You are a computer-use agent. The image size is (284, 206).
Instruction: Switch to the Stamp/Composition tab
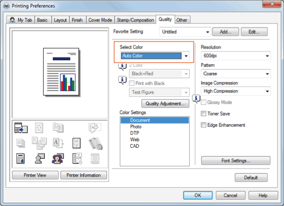click(x=135, y=20)
